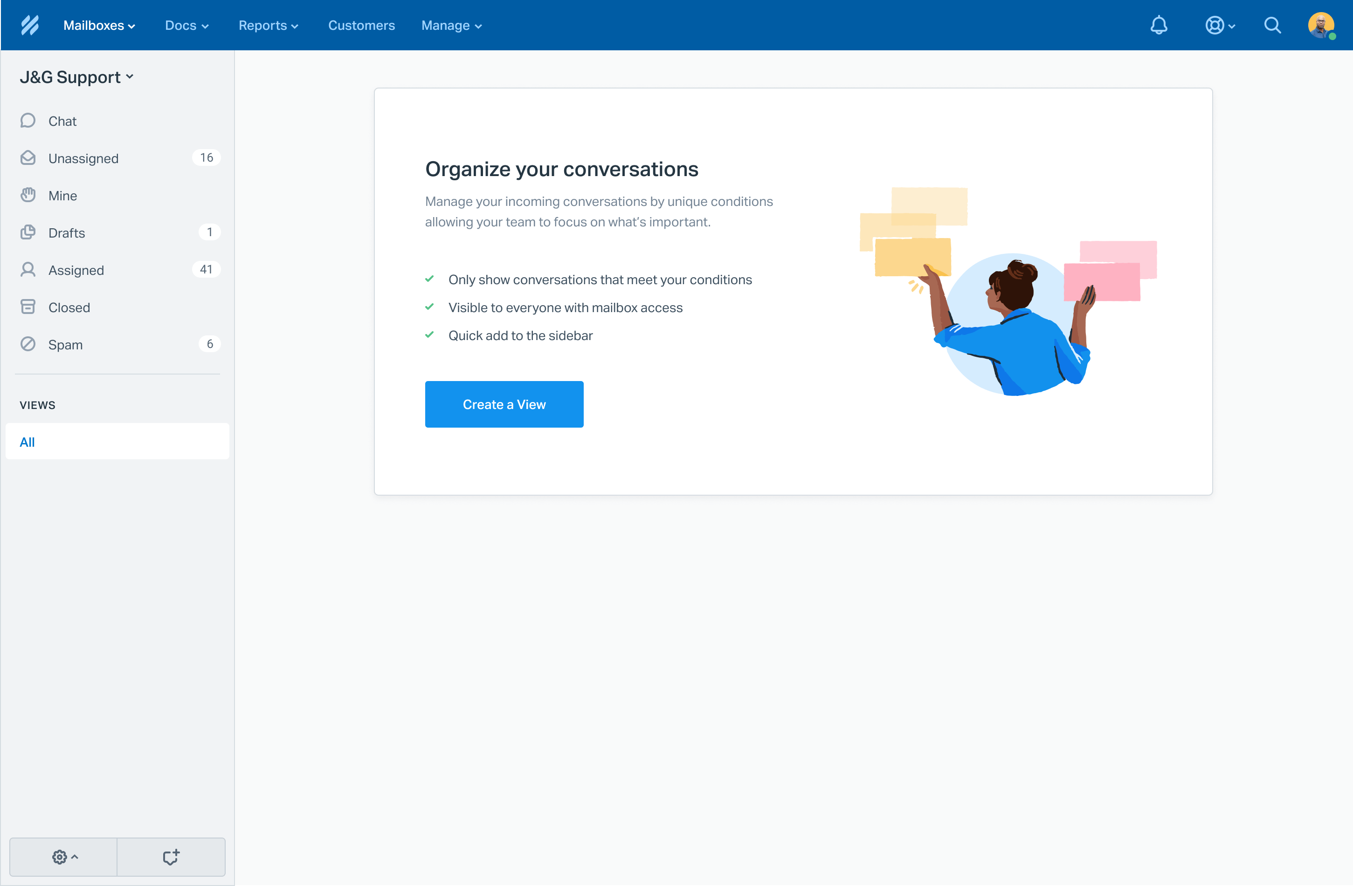The image size is (1353, 886).
Task: Open the Reports dropdown menu
Action: tap(268, 25)
